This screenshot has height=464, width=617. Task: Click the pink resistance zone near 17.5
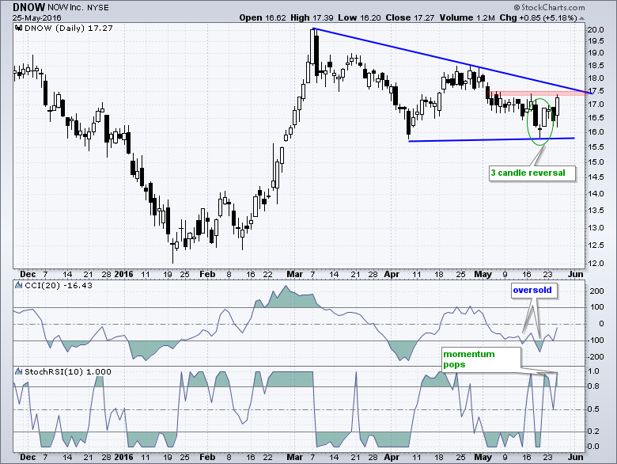537,93
